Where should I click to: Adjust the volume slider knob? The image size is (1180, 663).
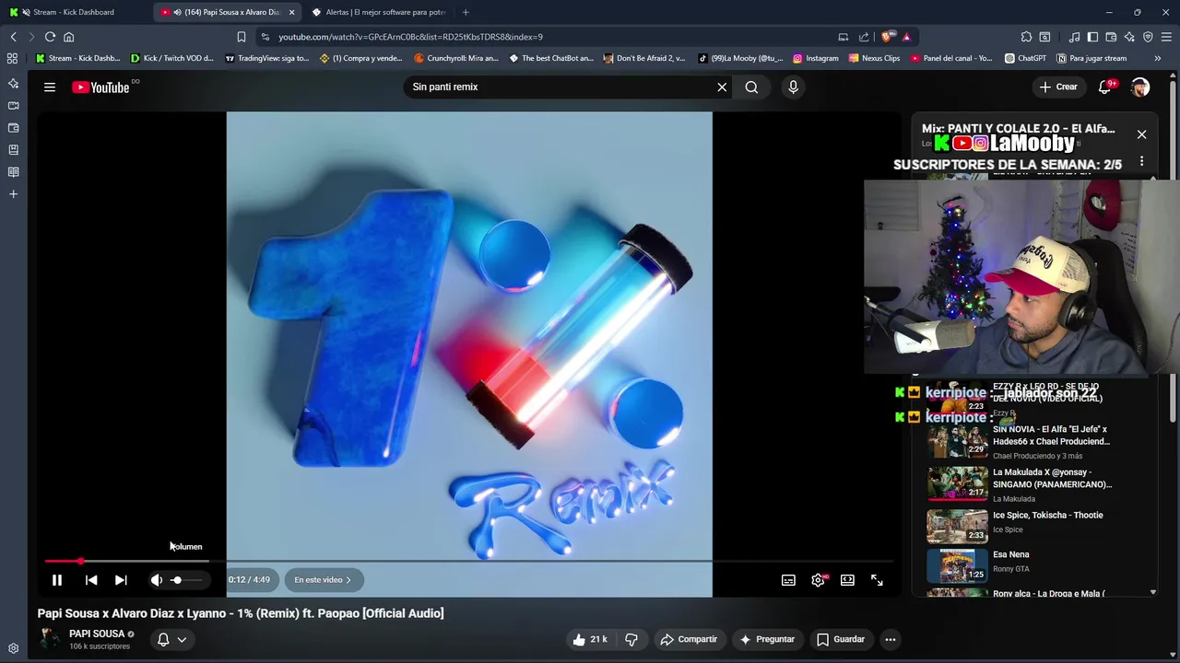tap(176, 580)
